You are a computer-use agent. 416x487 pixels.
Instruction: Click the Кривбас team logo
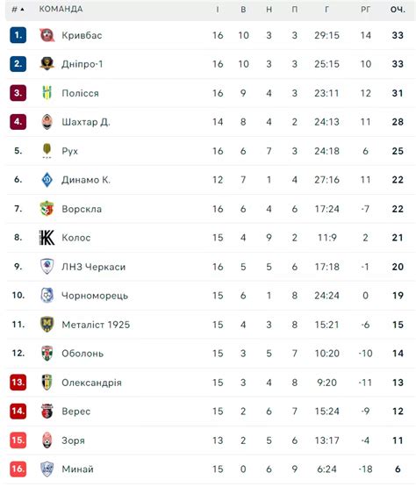pos(47,35)
